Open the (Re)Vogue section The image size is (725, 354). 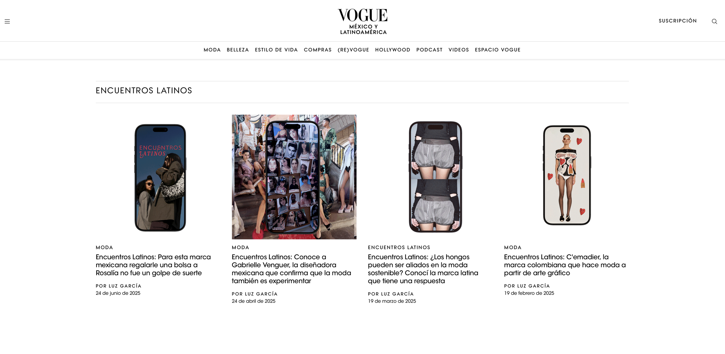353,50
